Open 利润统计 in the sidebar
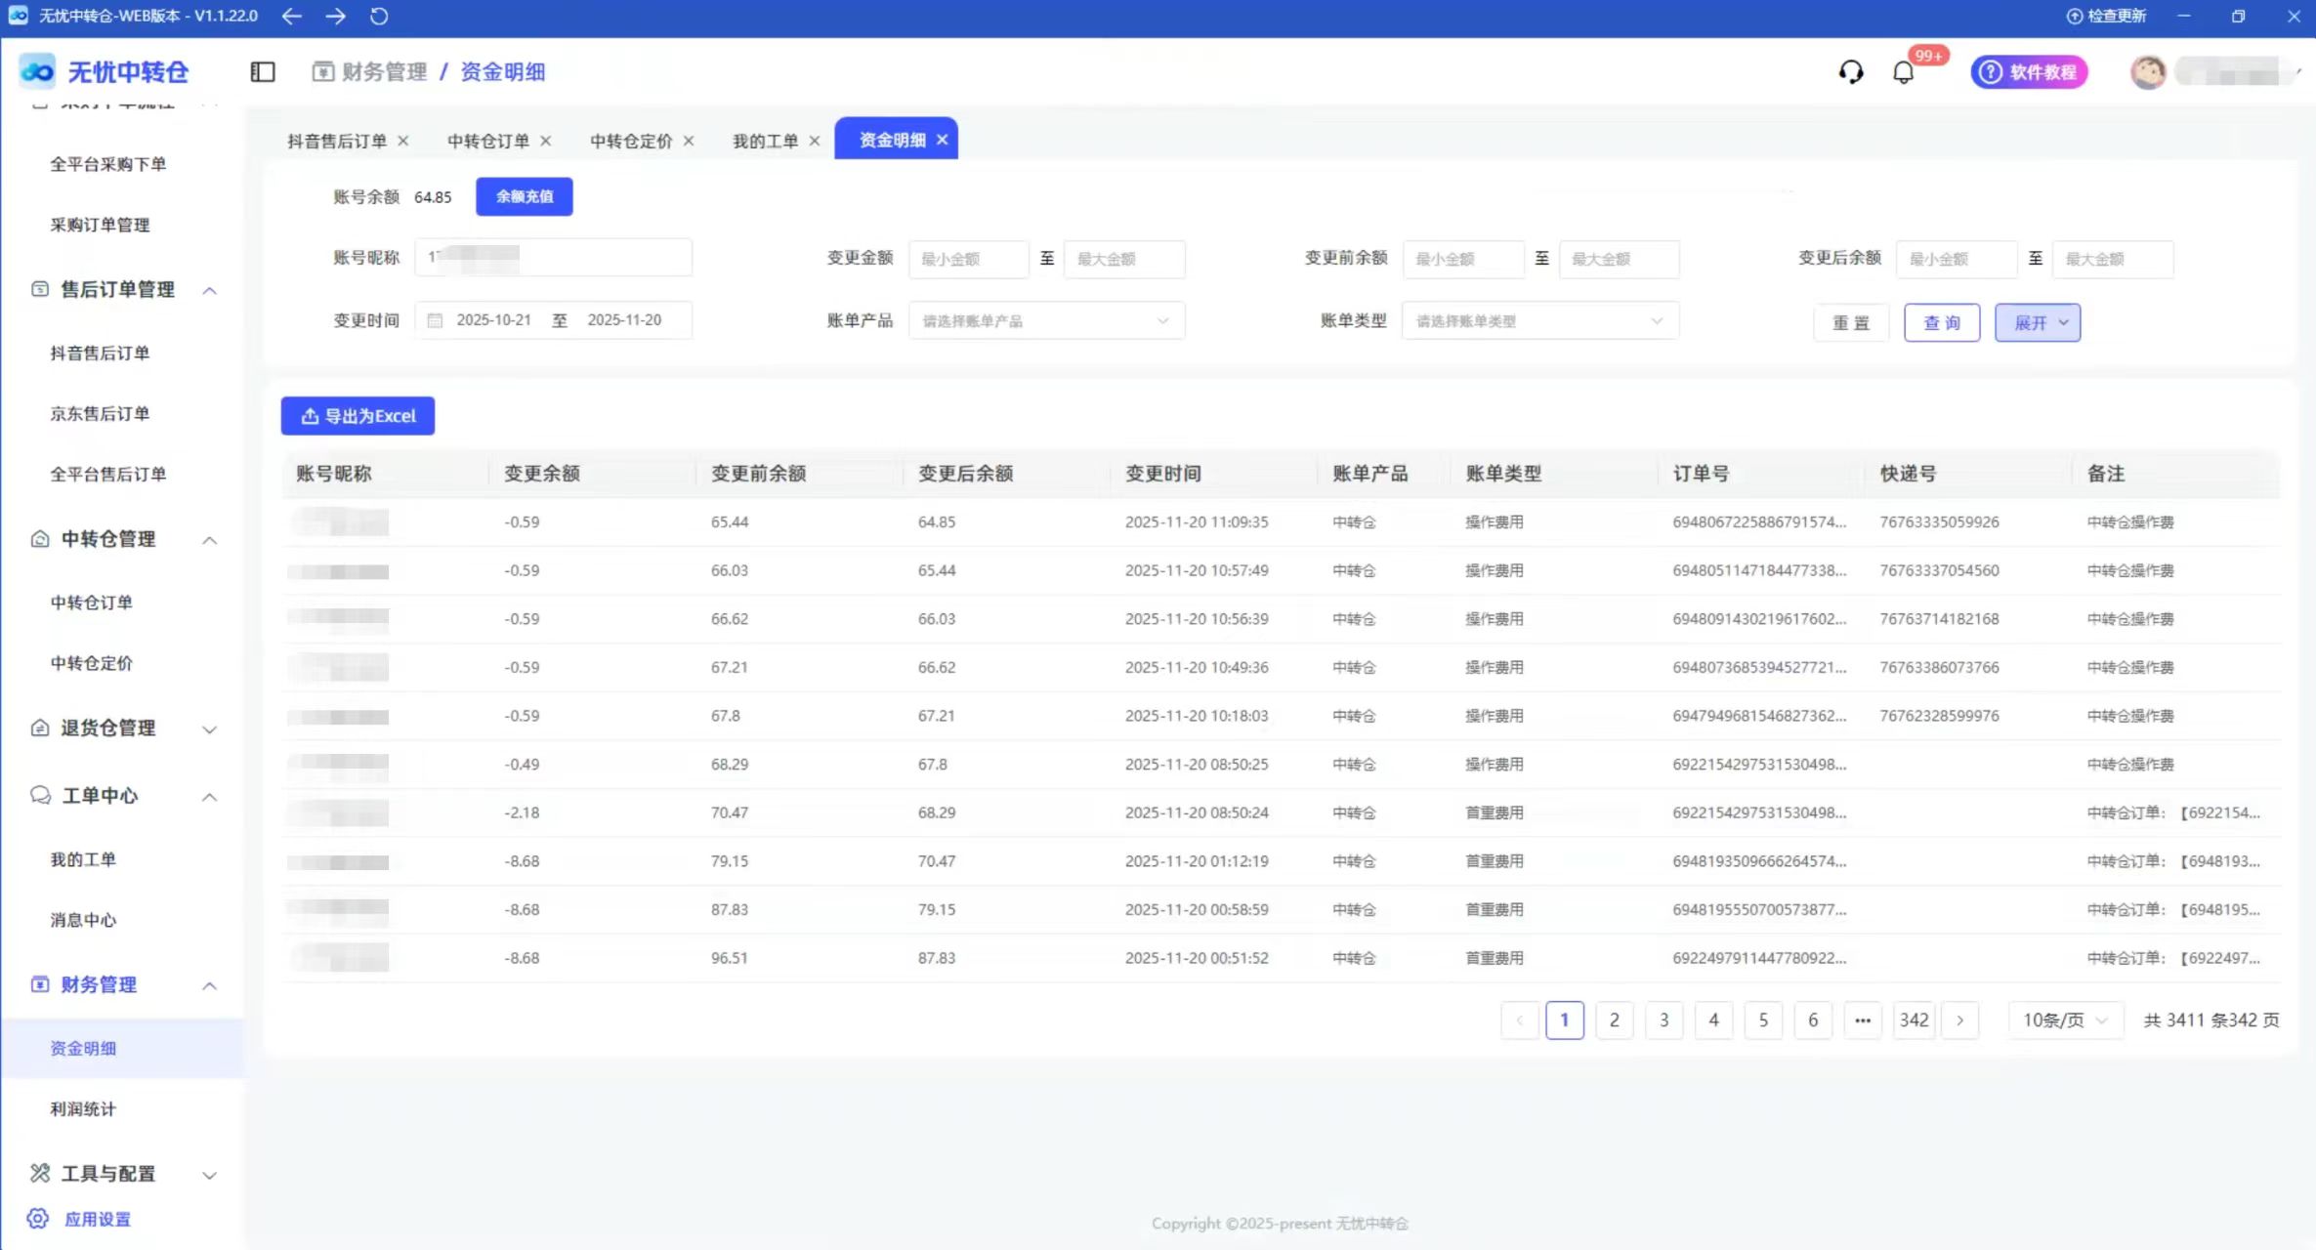 83,1108
